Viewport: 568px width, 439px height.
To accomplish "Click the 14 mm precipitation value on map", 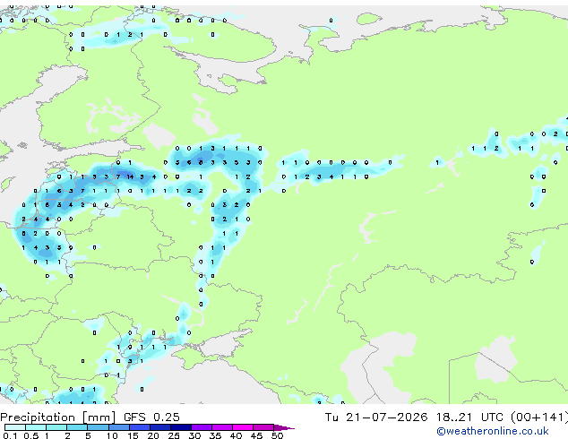I will [x=130, y=176].
